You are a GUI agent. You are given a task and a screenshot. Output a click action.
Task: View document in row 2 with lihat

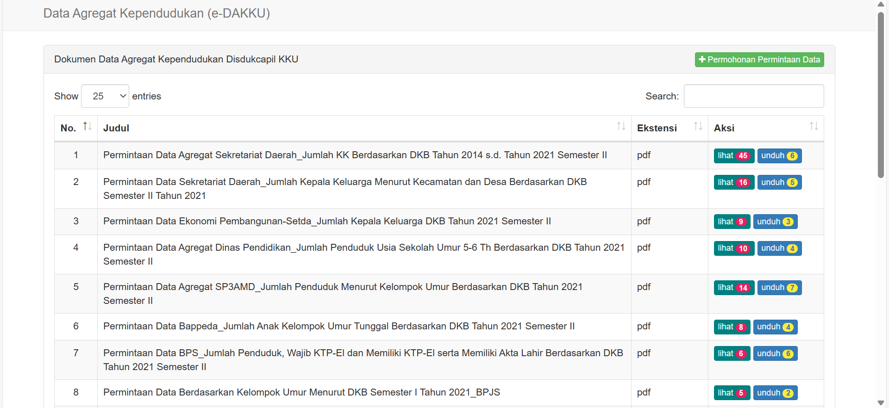pyautogui.click(x=733, y=182)
